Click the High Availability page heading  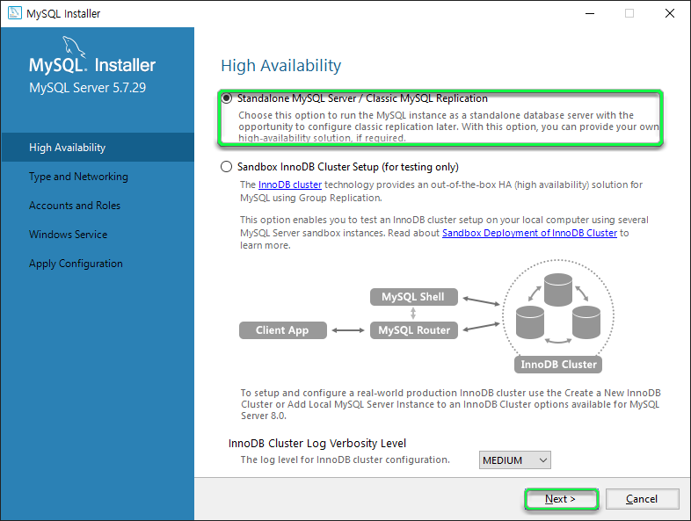(x=281, y=66)
